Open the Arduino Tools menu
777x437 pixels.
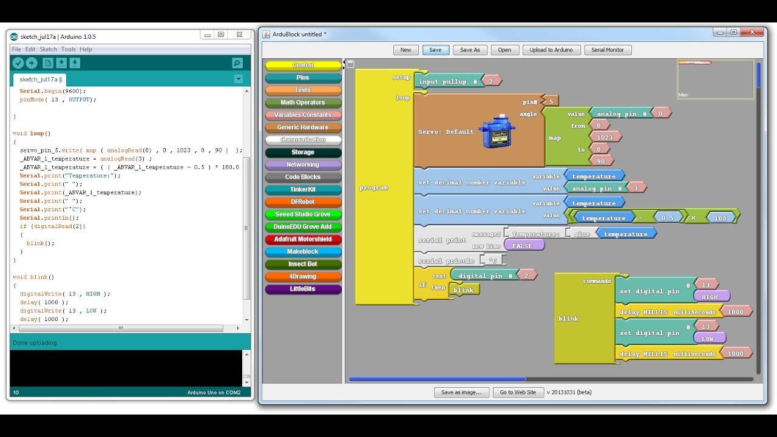click(69, 49)
